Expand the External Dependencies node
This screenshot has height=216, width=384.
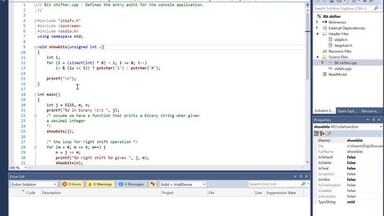[x=317, y=28]
